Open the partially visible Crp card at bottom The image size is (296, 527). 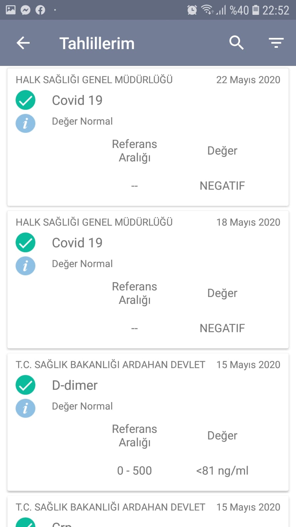[x=148, y=514]
